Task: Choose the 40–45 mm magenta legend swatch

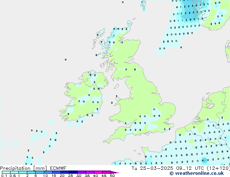Action: (98, 172)
